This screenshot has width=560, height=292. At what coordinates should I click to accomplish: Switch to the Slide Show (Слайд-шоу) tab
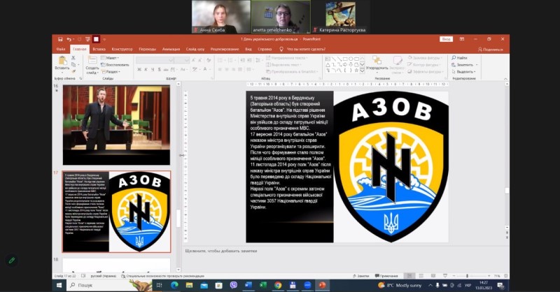[x=195, y=49]
